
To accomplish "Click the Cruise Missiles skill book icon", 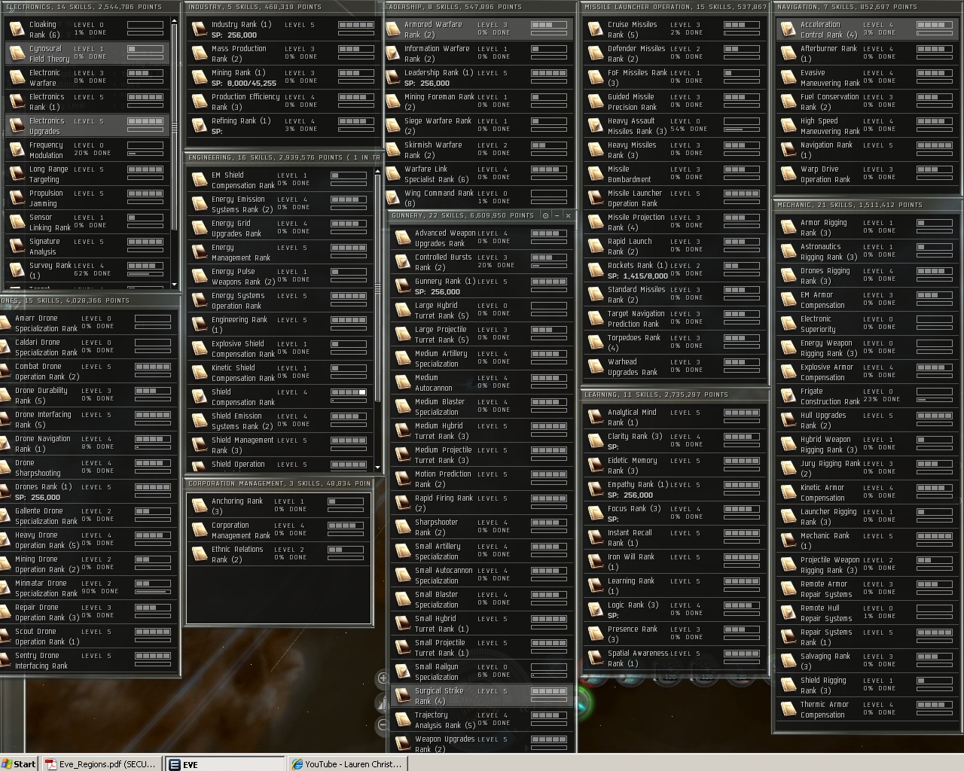I will (595, 29).
